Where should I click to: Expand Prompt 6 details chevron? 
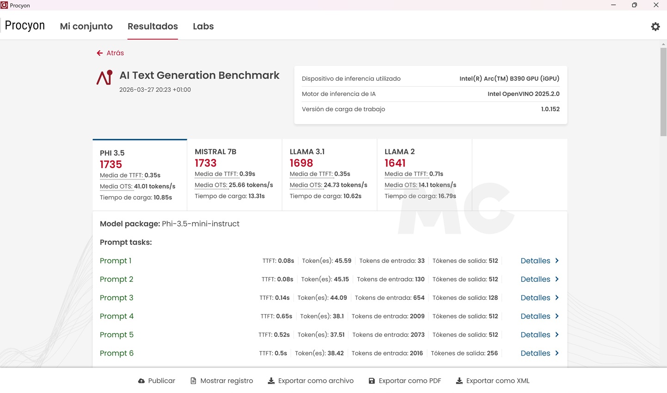point(557,353)
